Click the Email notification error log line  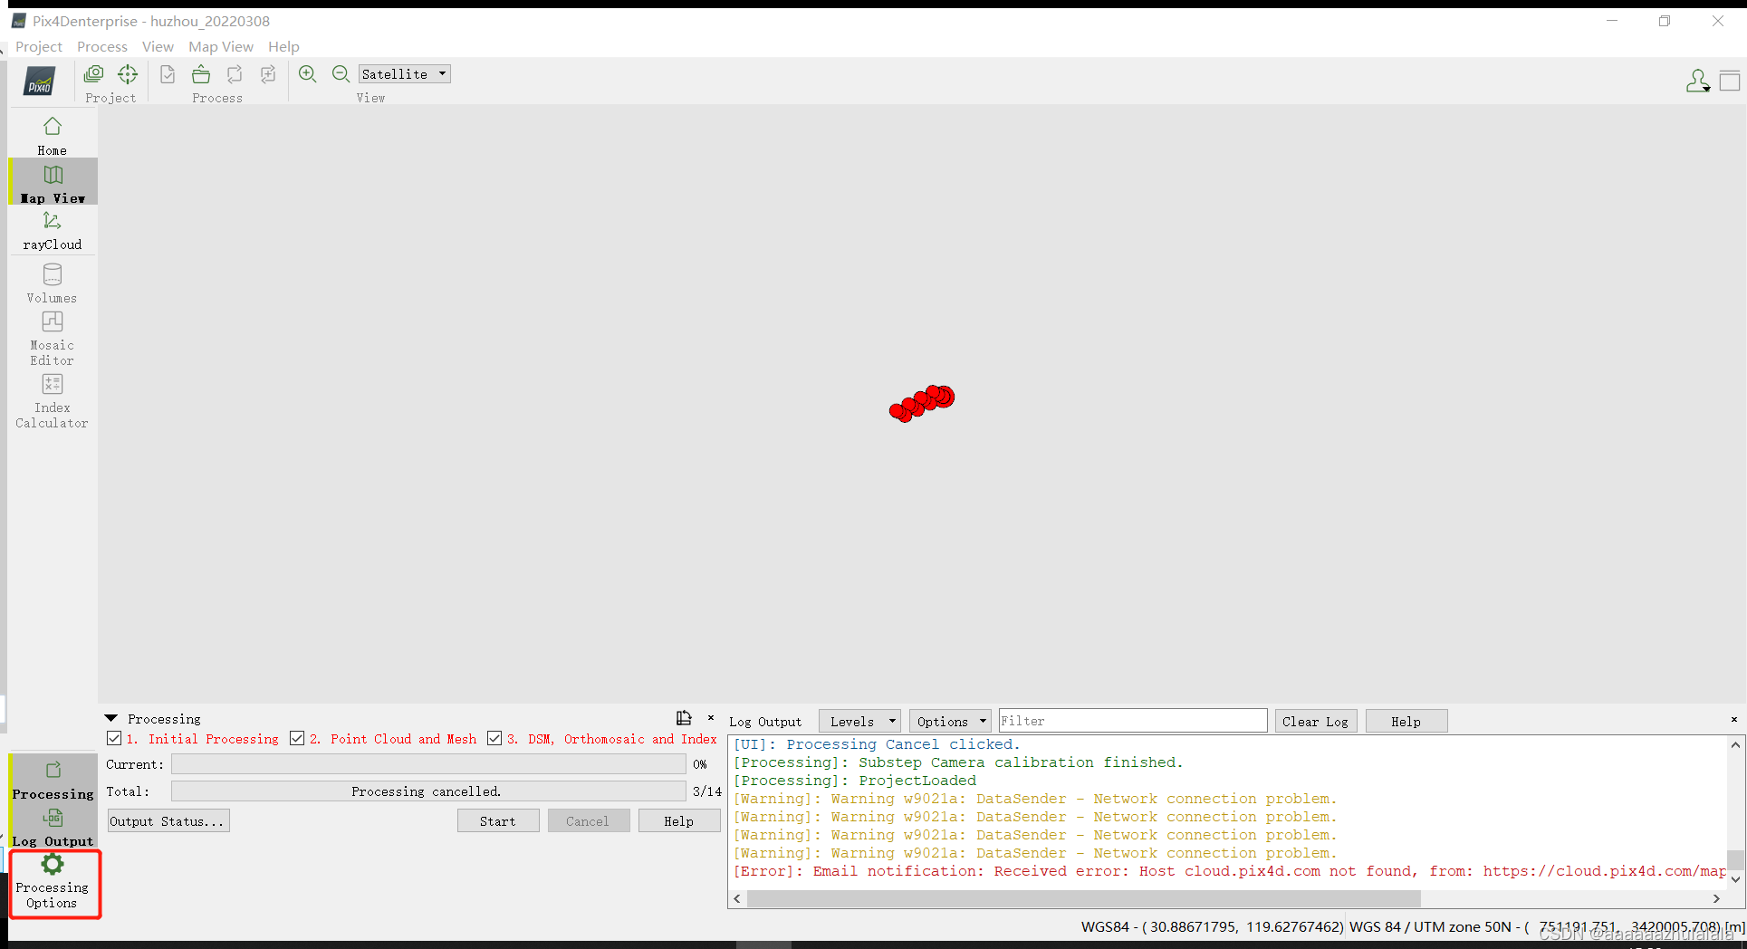coord(1230,871)
